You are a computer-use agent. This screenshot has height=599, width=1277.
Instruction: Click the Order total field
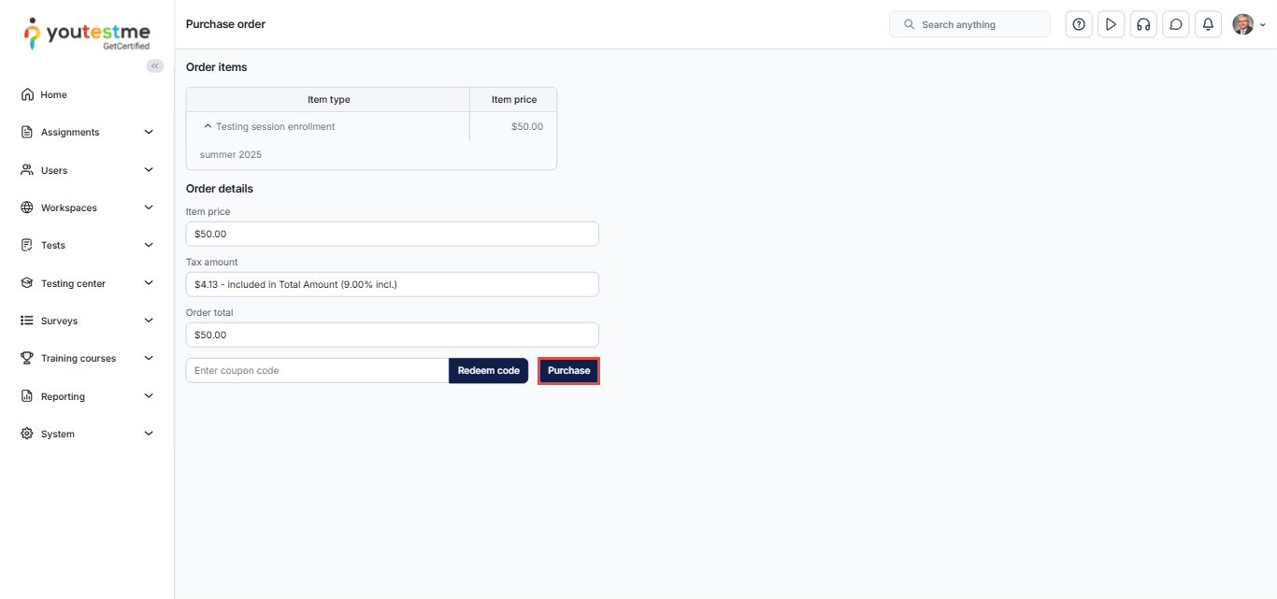click(x=393, y=335)
